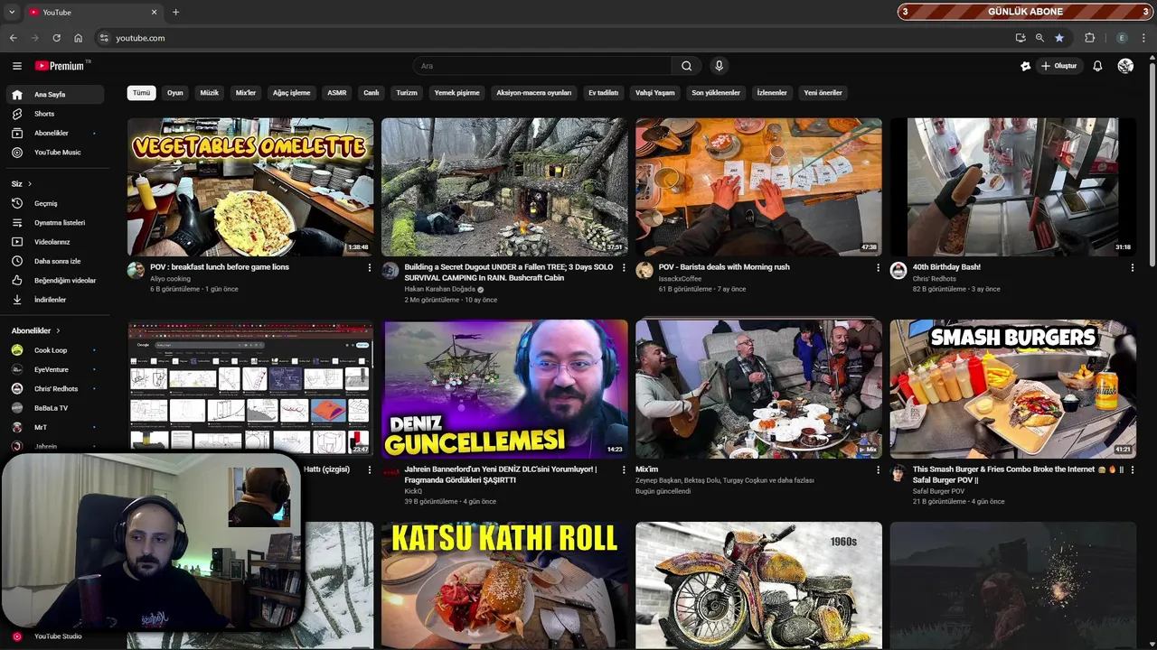This screenshot has height=650, width=1157.
Task: Open Beğendiğim videolar list
Action: point(54,281)
